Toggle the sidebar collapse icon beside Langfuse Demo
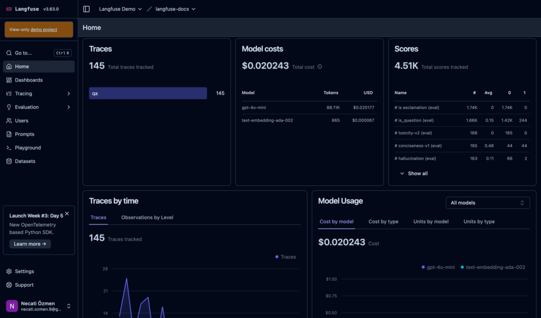Viewport: 541px width, 318px height. click(86, 8)
